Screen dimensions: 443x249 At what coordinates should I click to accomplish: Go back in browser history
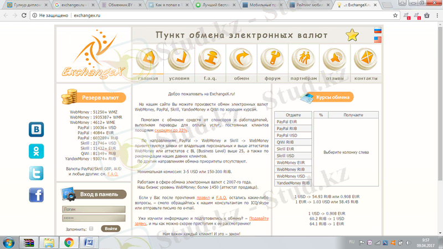pyautogui.click(x=6, y=15)
